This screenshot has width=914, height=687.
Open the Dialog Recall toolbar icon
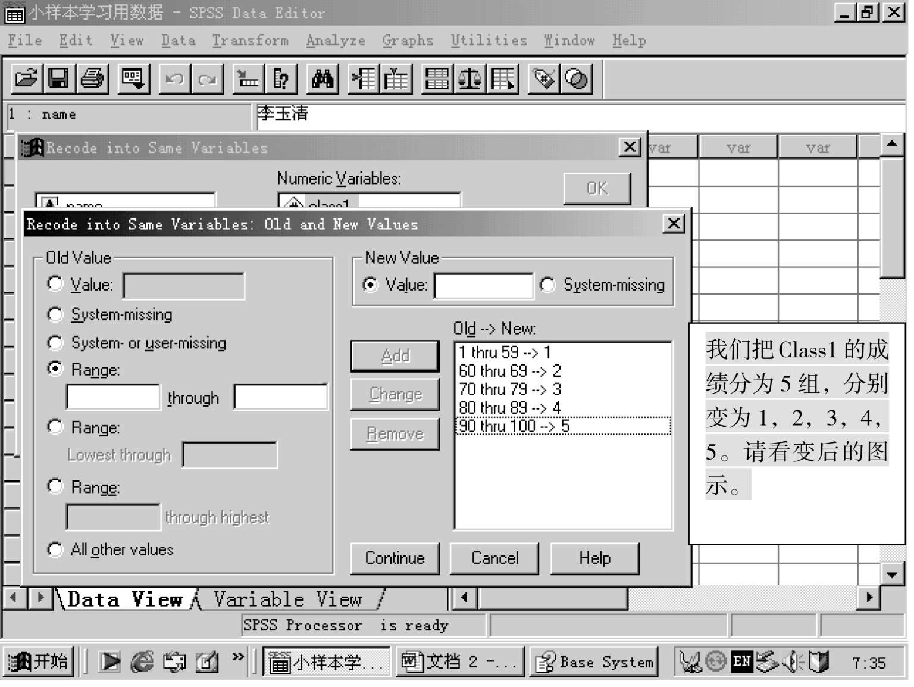[132, 79]
